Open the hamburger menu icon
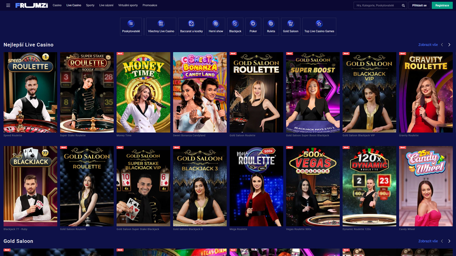Viewport: 456px width, 256px height. 8,5
